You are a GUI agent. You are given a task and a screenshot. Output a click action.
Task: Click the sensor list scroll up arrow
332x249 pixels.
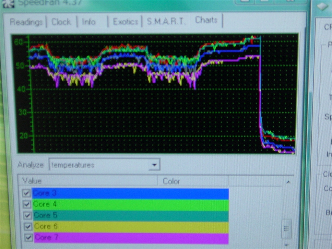(287, 182)
